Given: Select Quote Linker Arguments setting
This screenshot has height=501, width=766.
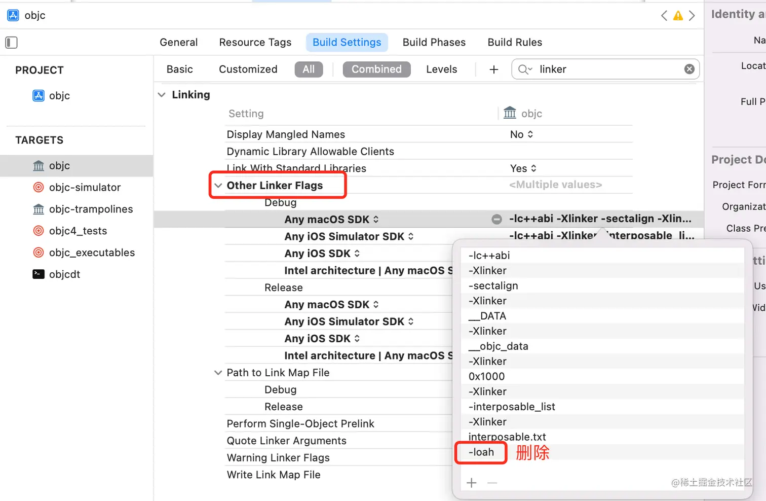Looking at the screenshot, I should [x=287, y=441].
